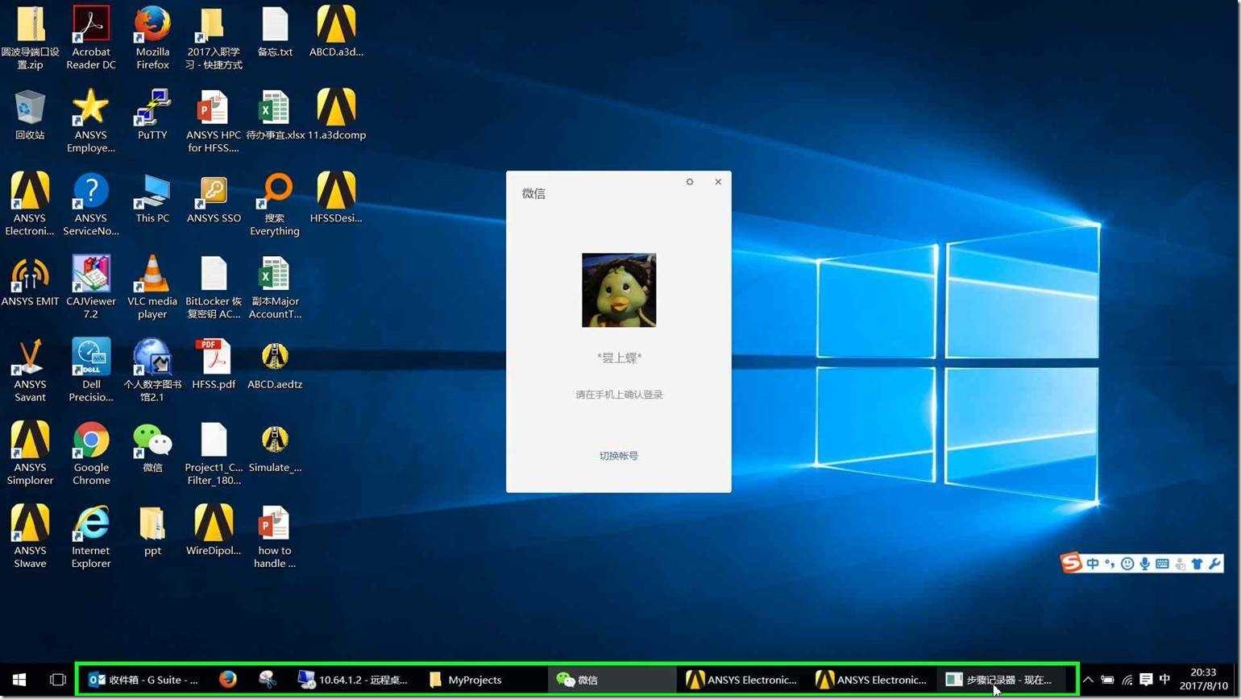Screen dimensions: 1241x699
Task: Open Sogou wrench toolbox icon
Action: click(x=1214, y=564)
